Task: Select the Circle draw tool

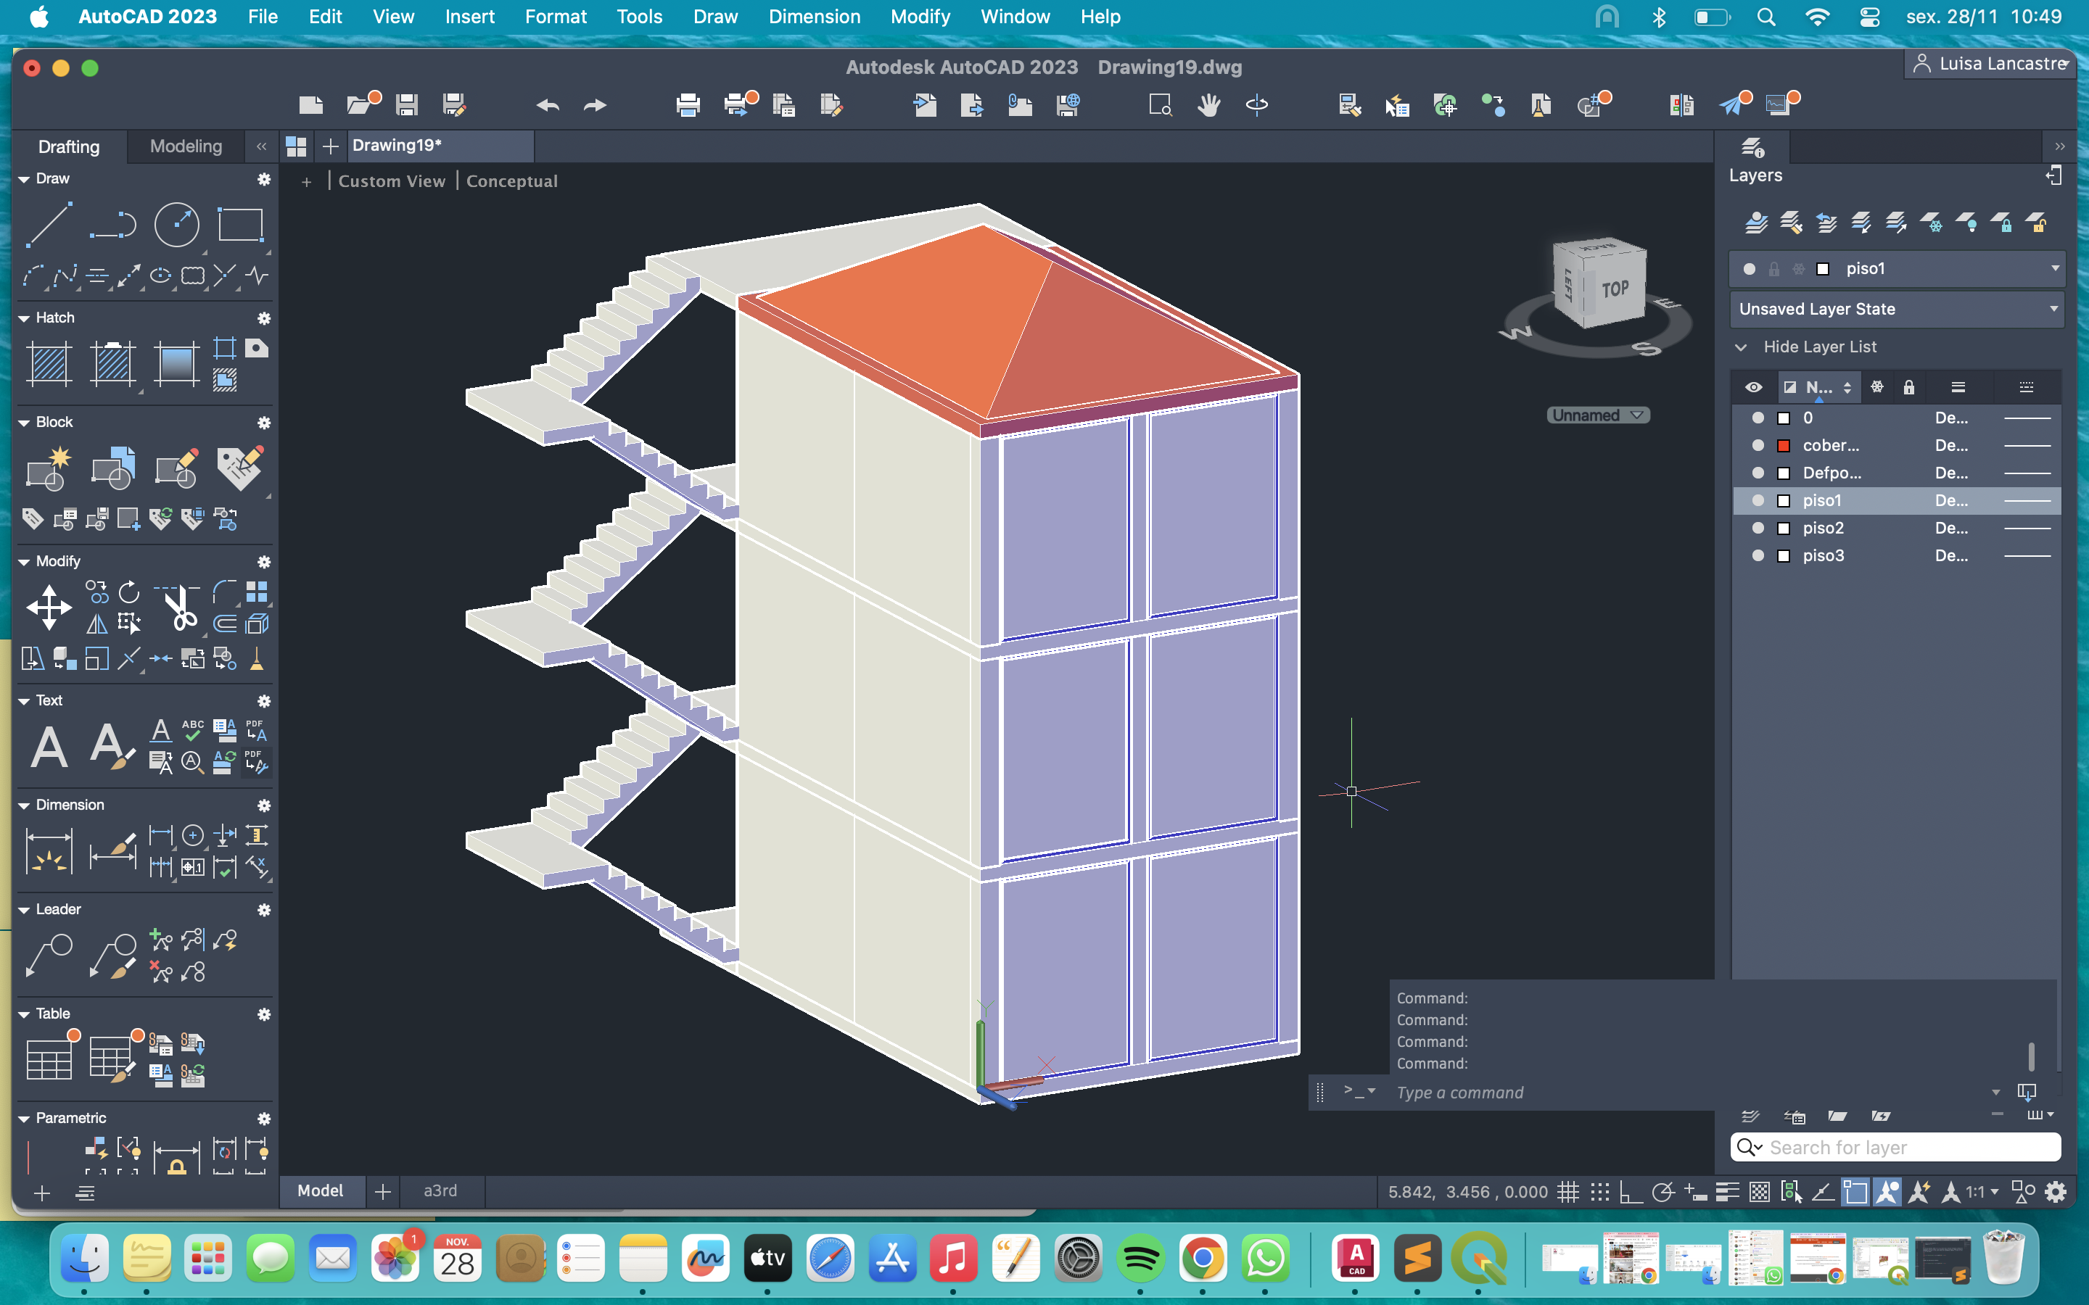Action: (x=176, y=225)
